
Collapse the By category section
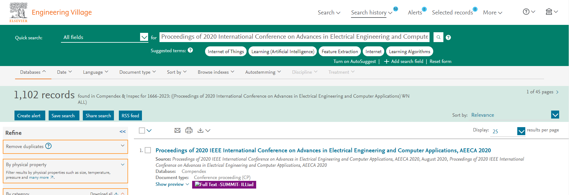click(x=123, y=193)
